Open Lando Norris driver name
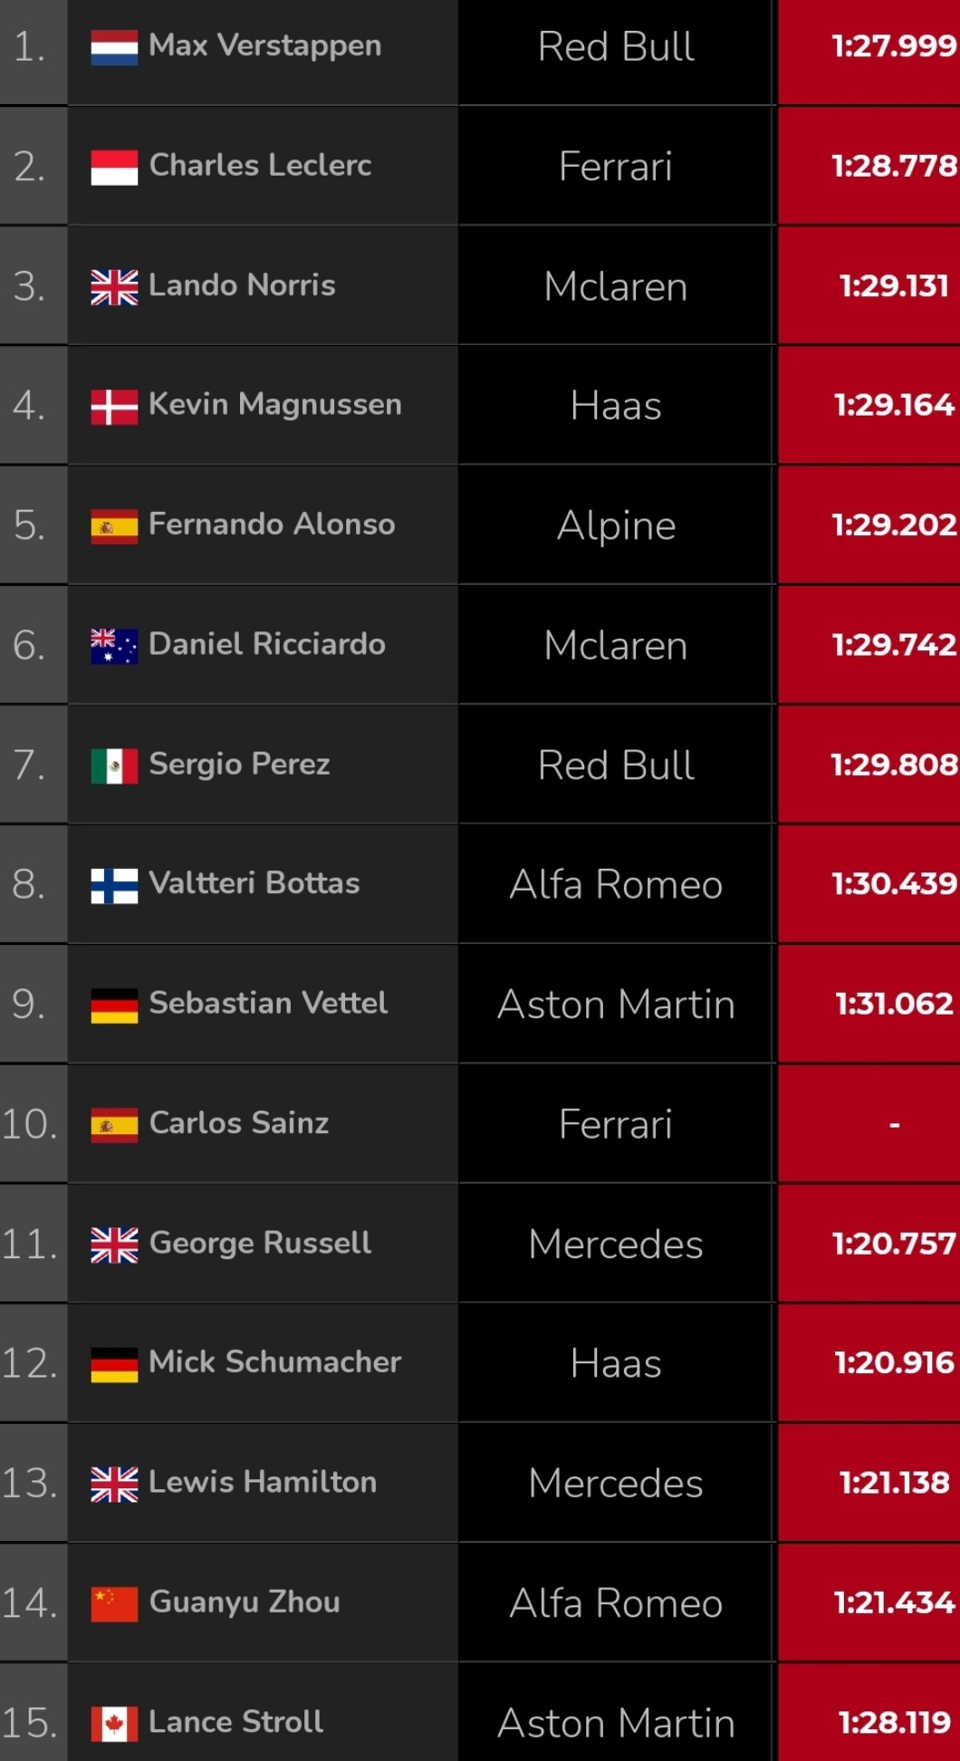The image size is (960, 1761). pos(242,285)
